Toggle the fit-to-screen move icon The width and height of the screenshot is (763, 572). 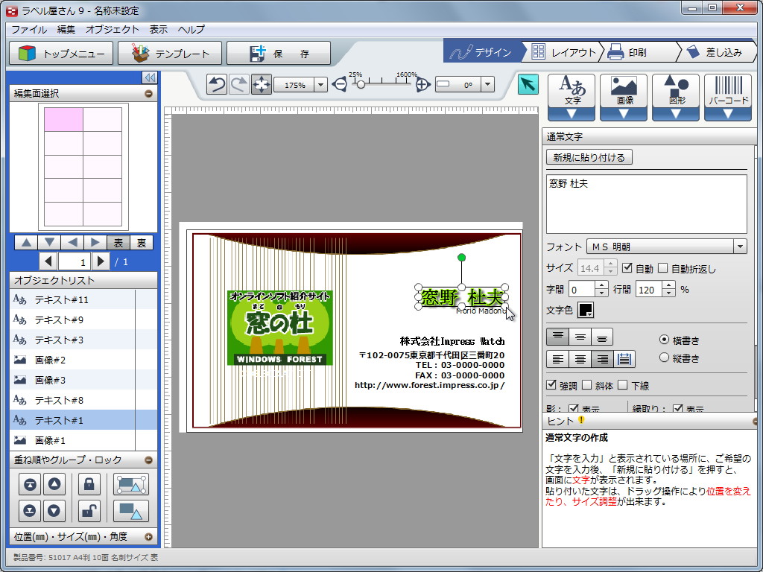point(262,85)
